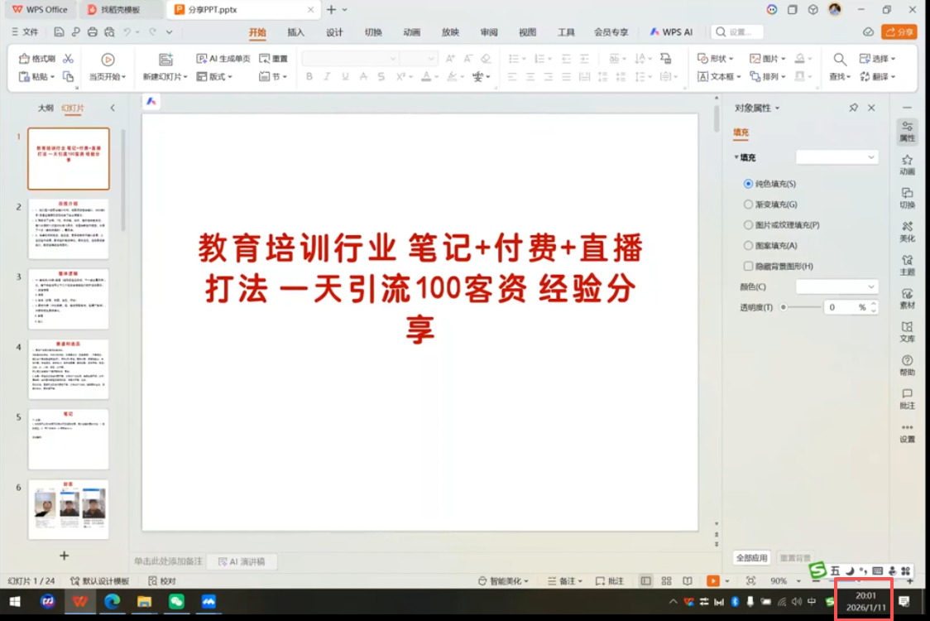Switch to the 插入 ribbon tab
This screenshot has height=621, width=930.
coord(295,32)
